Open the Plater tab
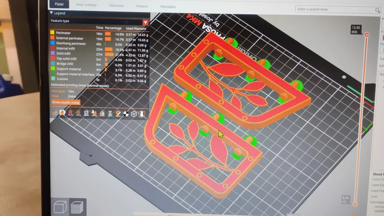Viewport: 384px width, 216px height. click(59, 4)
